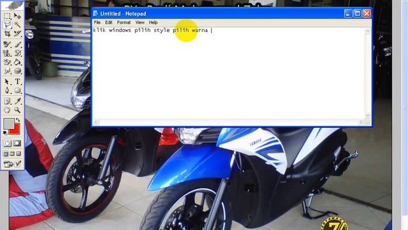Open the gray foreground color swatch

(8, 124)
